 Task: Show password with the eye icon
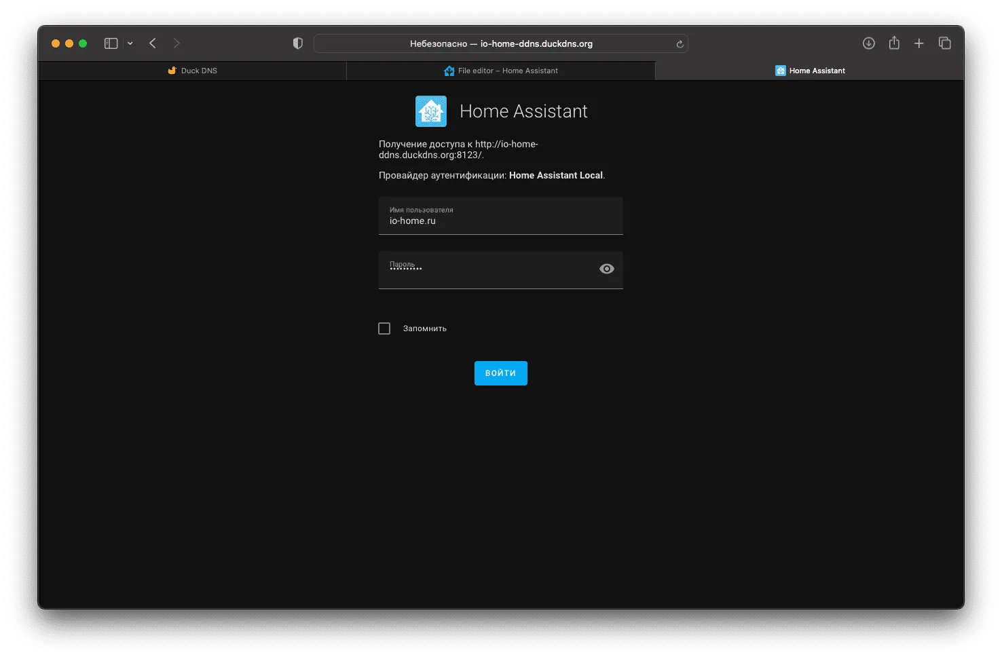coord(607,269)
